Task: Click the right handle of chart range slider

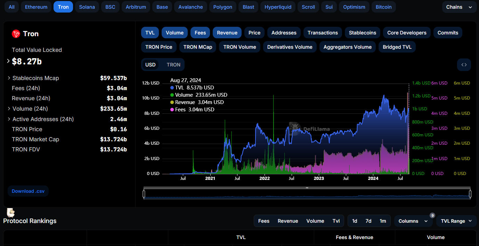Action: click(470, 194)
